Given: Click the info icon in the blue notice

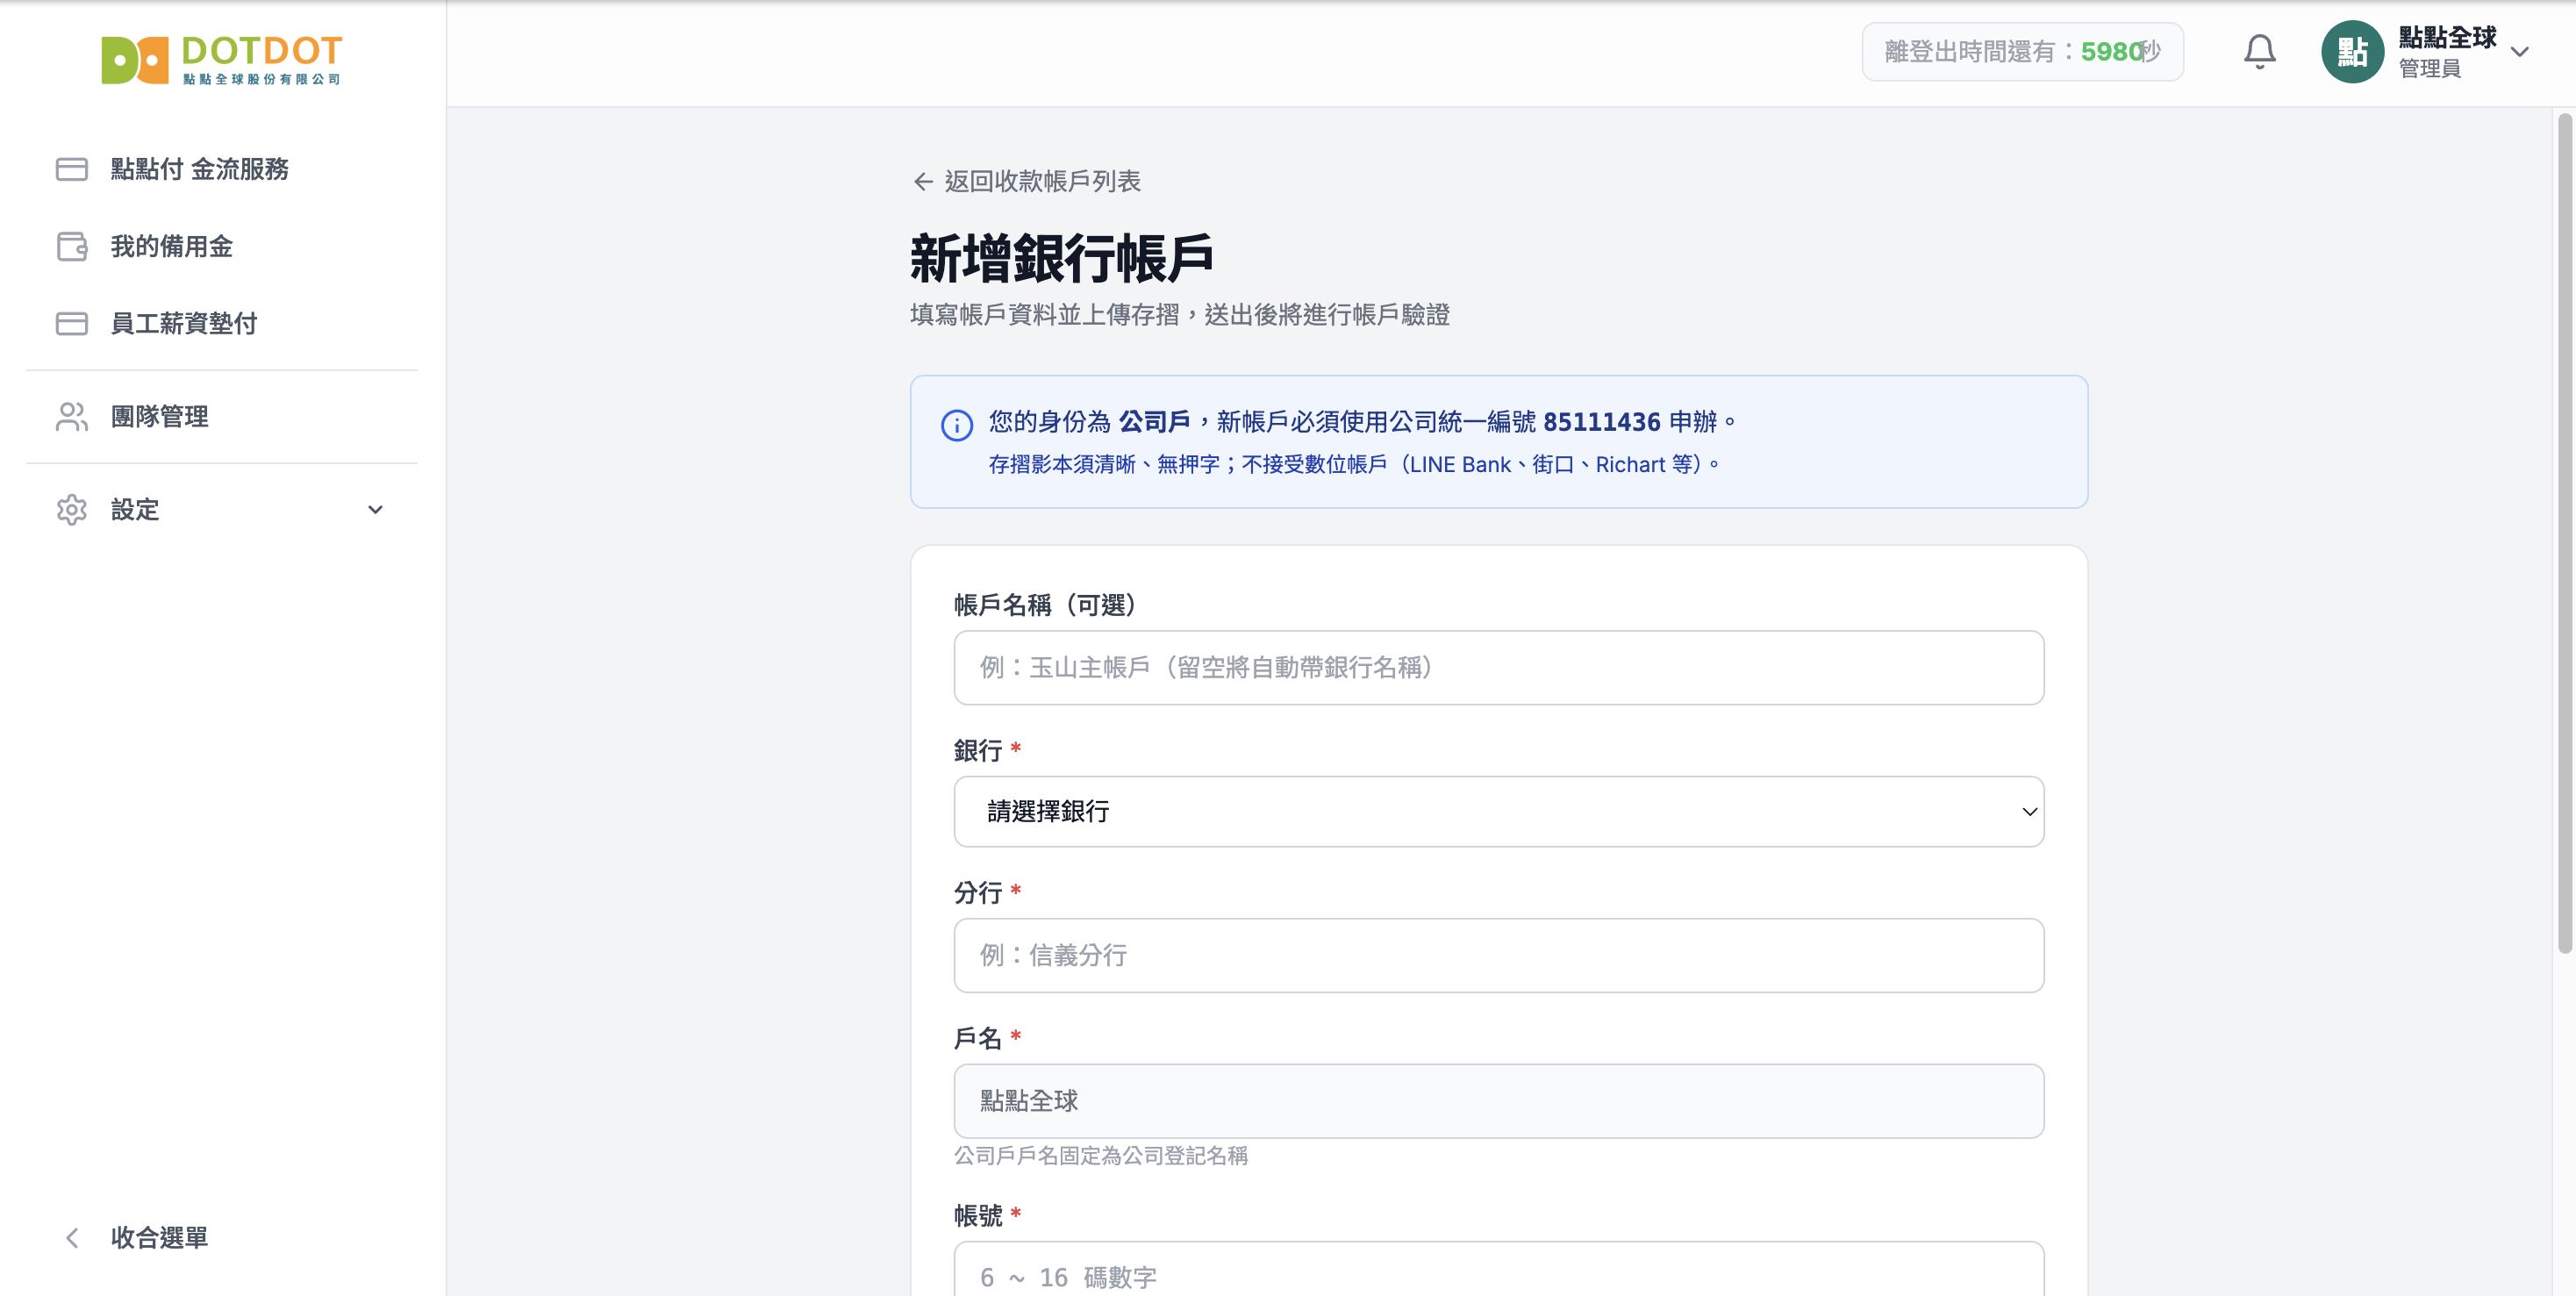Looking at the screenshot, I should [956, 425].
